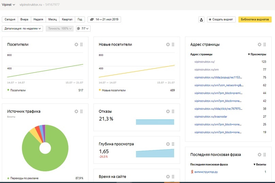This screenshot has height=183, width=275.
Task: Click the Отказы value 21,3 %
Action: point(106,119)
